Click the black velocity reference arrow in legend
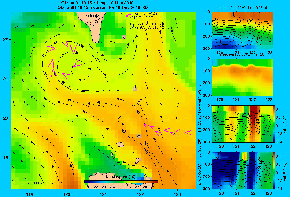Image resolution: width=290 pixels, height=197 pixels. (93, 19)
